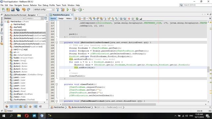Click the Shift Line Left editor icon
Screen dimensions: 212x119
(x=121, y=19)
